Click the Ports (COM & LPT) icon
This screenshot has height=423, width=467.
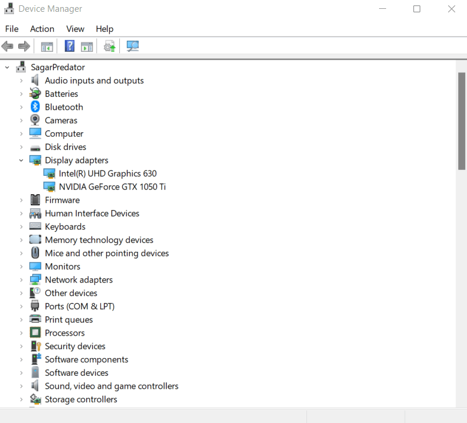coord(35,306)
